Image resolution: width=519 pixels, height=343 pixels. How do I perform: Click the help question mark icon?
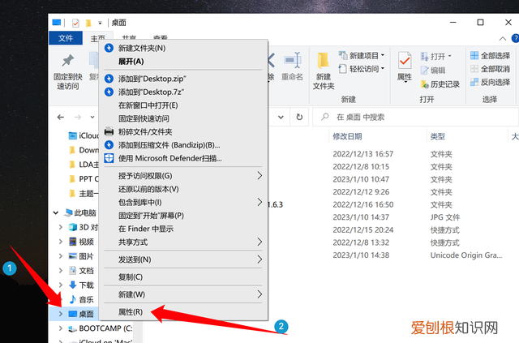click(x=515, y=38)
